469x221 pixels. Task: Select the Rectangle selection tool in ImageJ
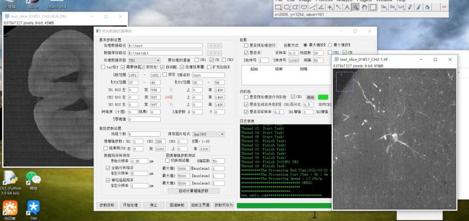[278, 8]
